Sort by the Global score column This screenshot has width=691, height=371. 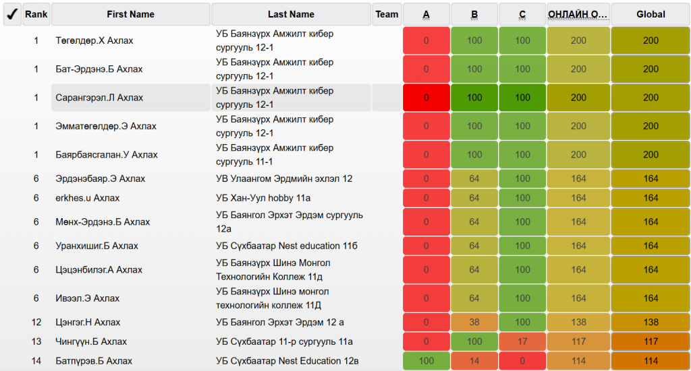click(x=651, y=14)
